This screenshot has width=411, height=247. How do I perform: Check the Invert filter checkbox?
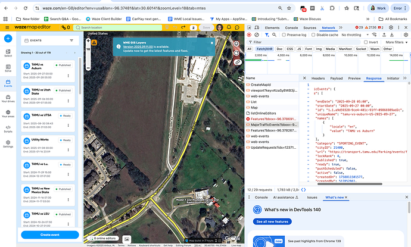[x=366, y=42]
